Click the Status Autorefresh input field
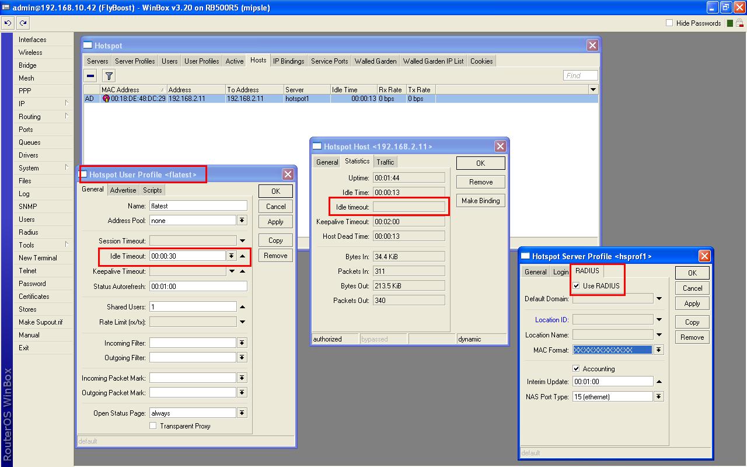This screenshot has width=747, height=467. point(198,287)
